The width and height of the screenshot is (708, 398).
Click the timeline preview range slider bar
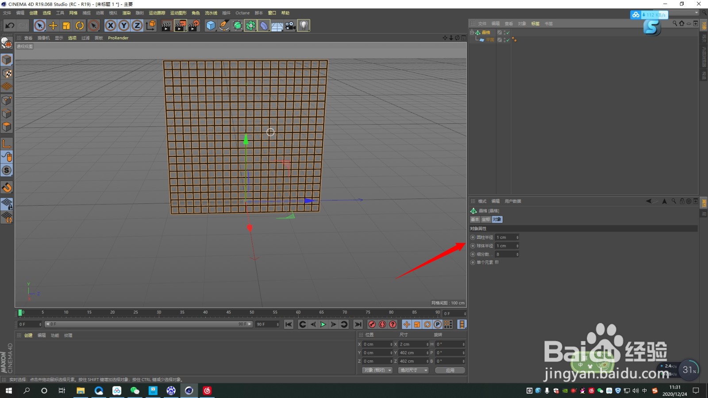[148, 324]
